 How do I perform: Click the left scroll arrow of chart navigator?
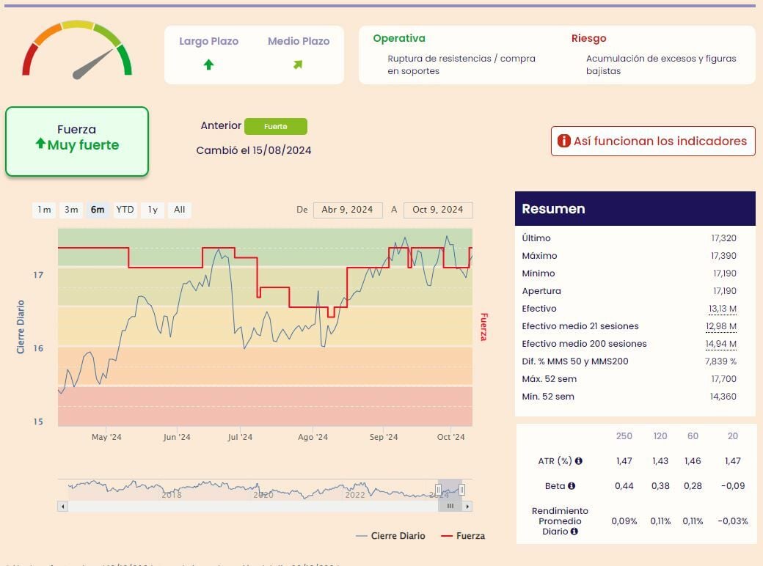[62, 506]
